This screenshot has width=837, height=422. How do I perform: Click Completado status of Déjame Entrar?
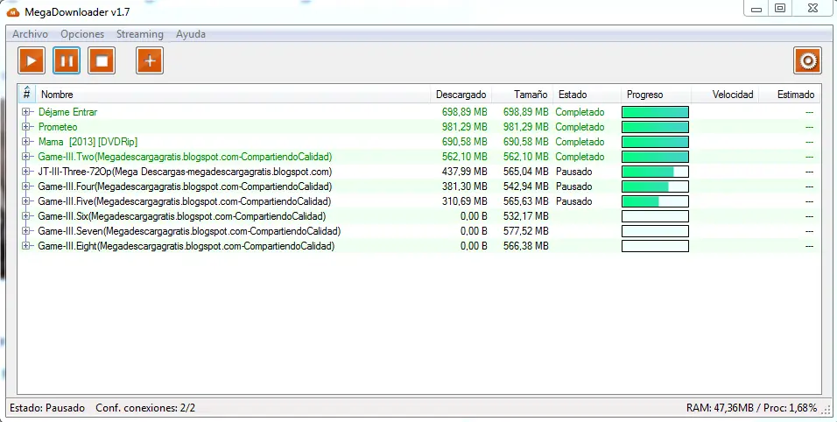580,112
